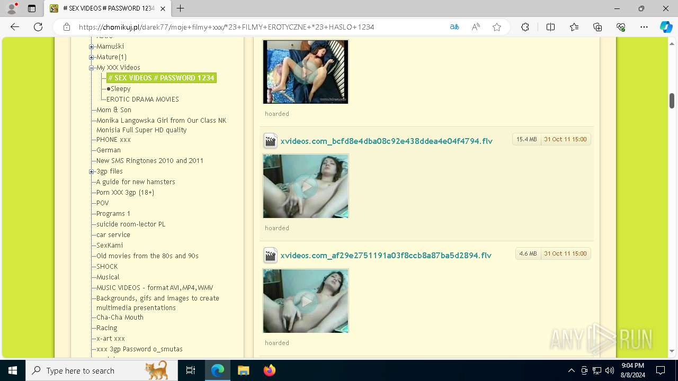Add this page to favorites star
The width and height of the screenshot is (678, 381).
[497, 27]
